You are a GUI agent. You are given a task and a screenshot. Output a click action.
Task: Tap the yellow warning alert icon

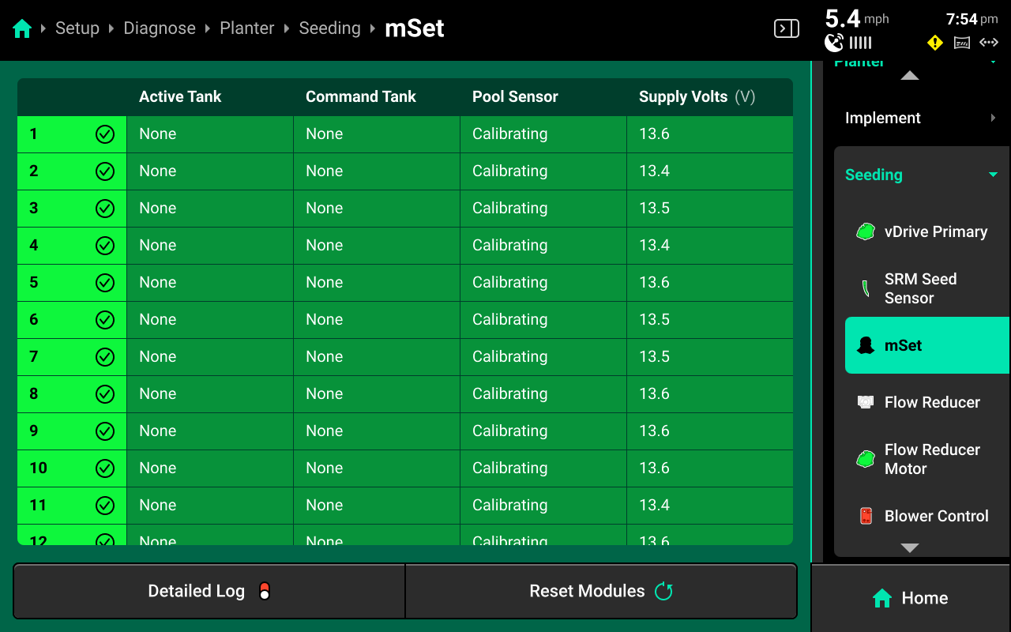(x=934, y=43)
